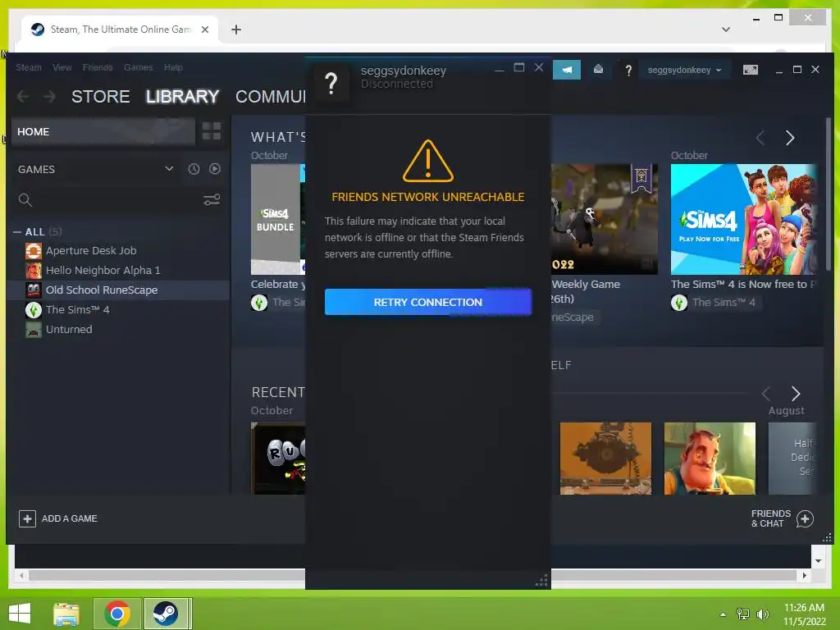Viewport: 840px width, 630px height.
Task: Close the Steam Chrome tab
Action: [204, 30]
